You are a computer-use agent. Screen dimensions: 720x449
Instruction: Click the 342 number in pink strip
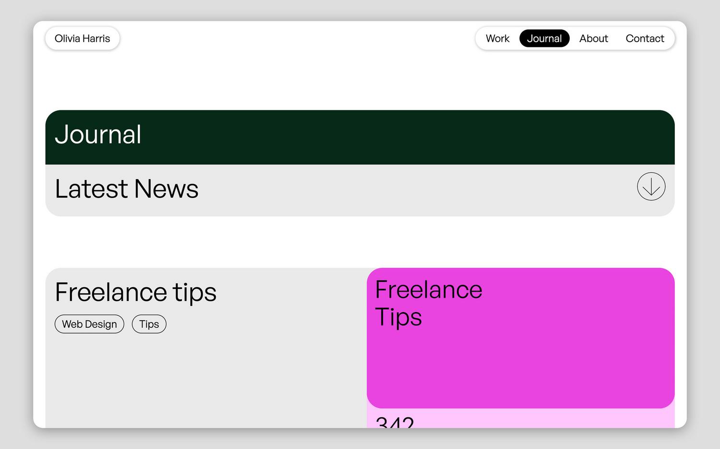pos(395,422)
